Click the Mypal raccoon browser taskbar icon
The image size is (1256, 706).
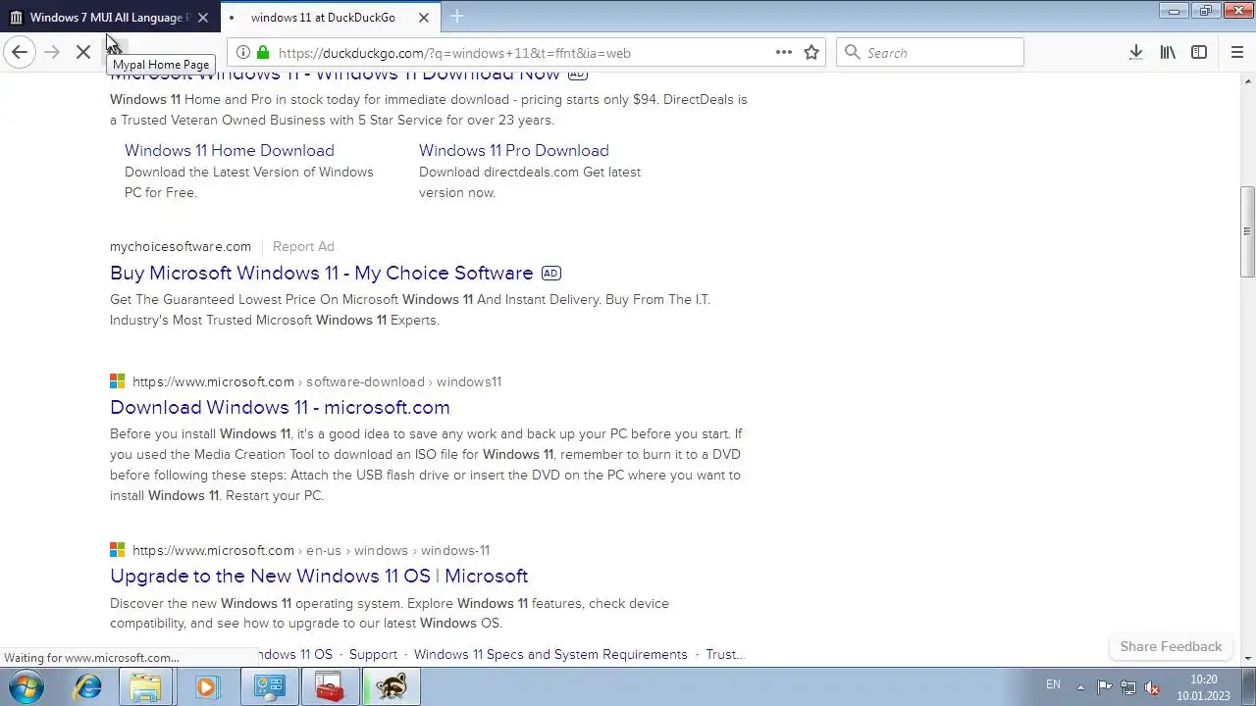pos(391,686)
